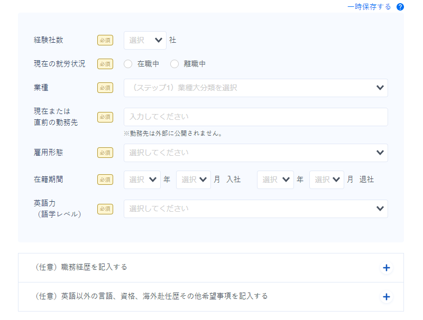This screenshot has width=423, height=320.
Task: Click the plus icon on the bottom 任意 section
Action: click(386, 297)
